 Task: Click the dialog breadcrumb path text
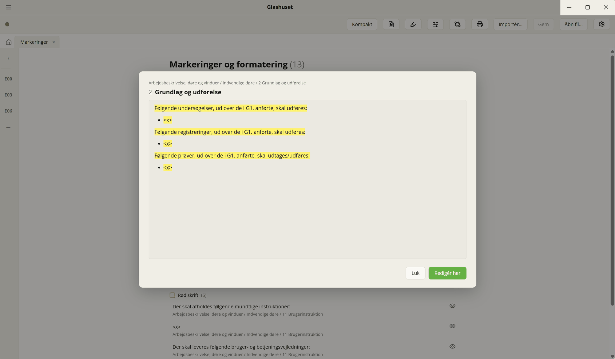click(x=227, y=83)
